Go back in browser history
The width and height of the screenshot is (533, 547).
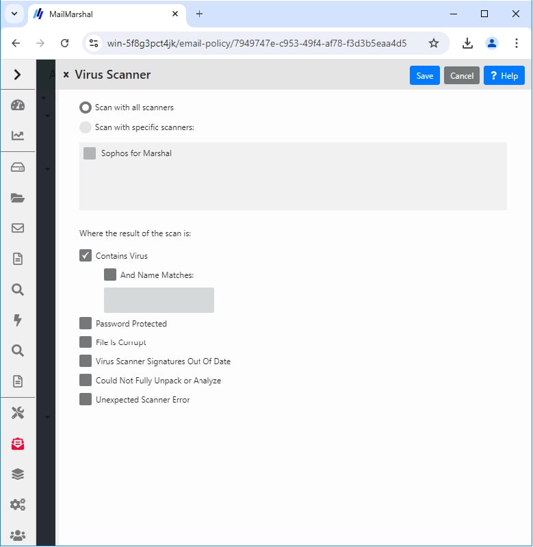pos(16,43)
